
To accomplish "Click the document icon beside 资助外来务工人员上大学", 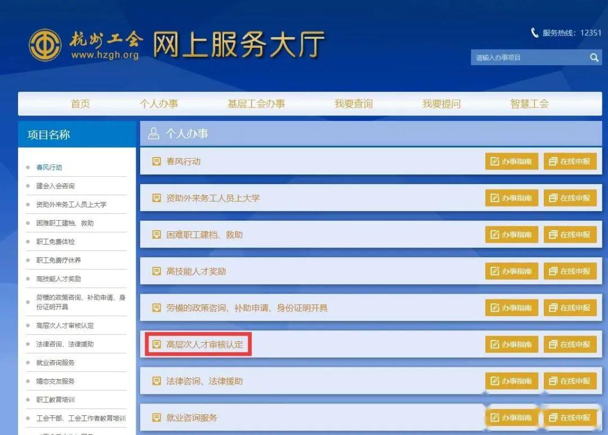I will click(157, 198).
